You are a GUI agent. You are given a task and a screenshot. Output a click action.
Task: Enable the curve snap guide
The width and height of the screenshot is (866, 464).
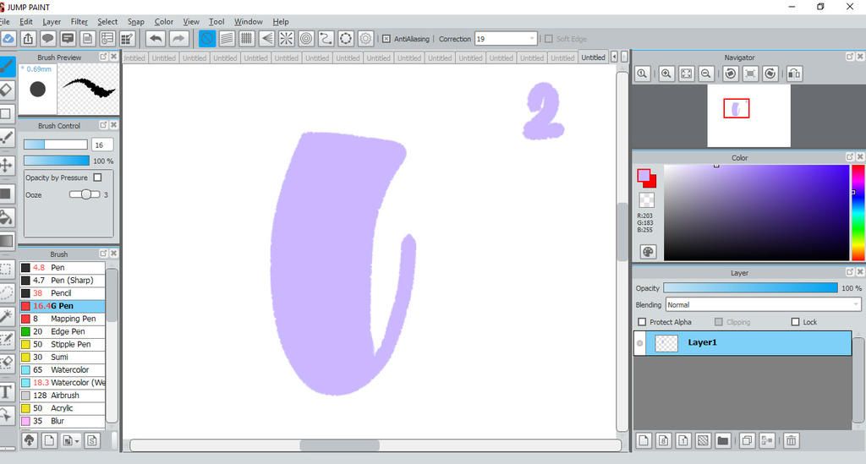326,39
